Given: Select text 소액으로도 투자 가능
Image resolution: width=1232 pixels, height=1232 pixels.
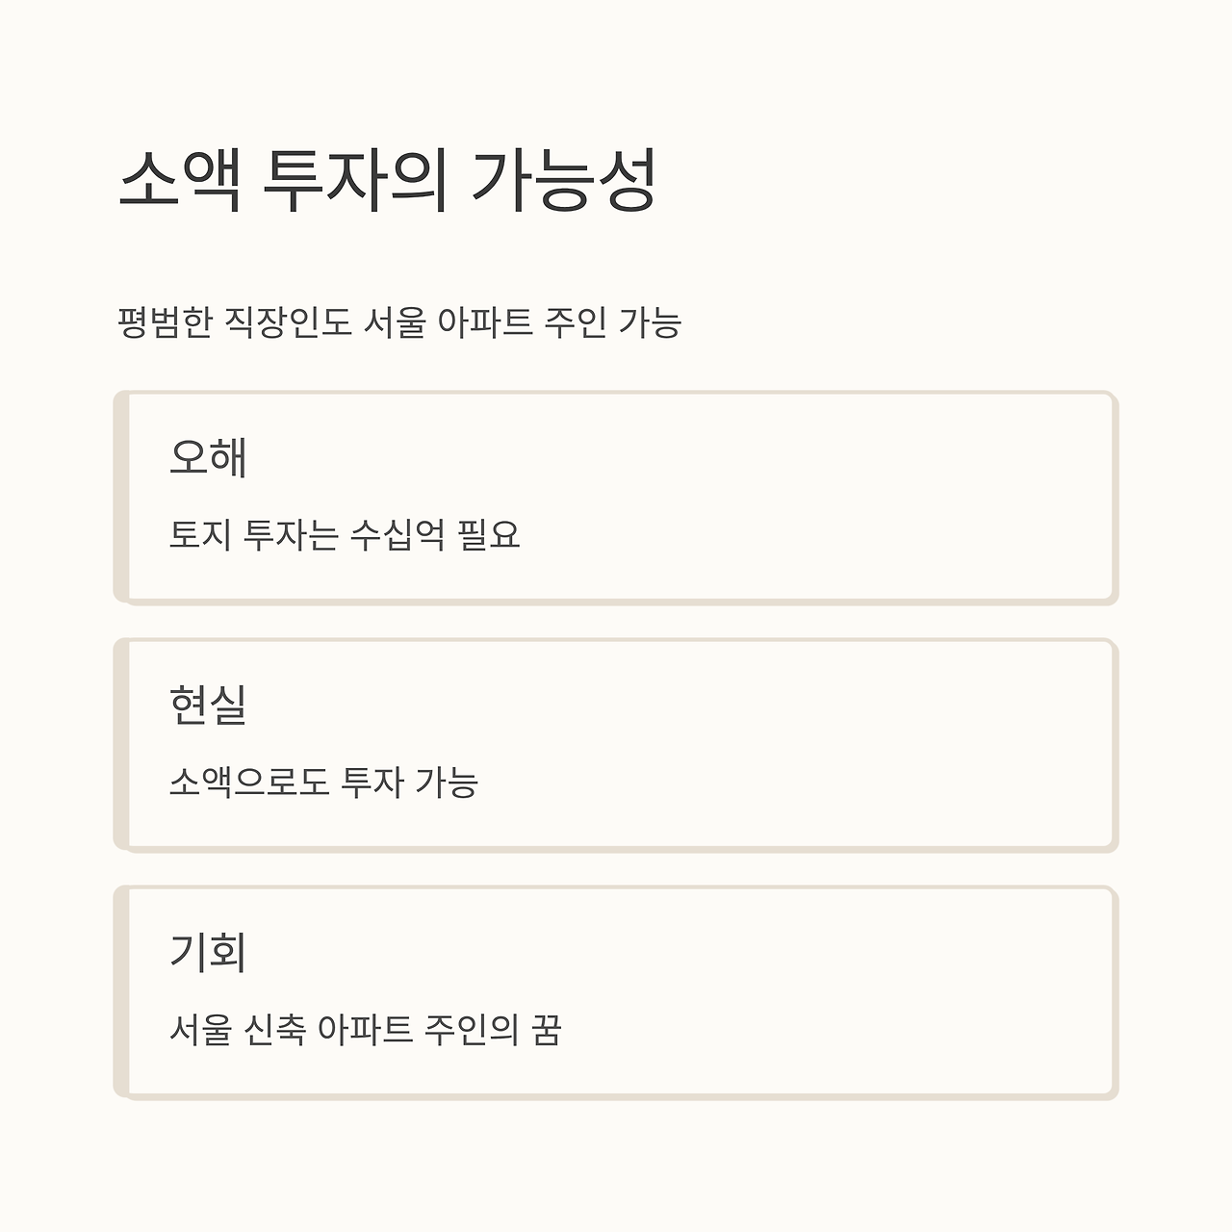Looking at the screenshot, I should pos(323,782).
